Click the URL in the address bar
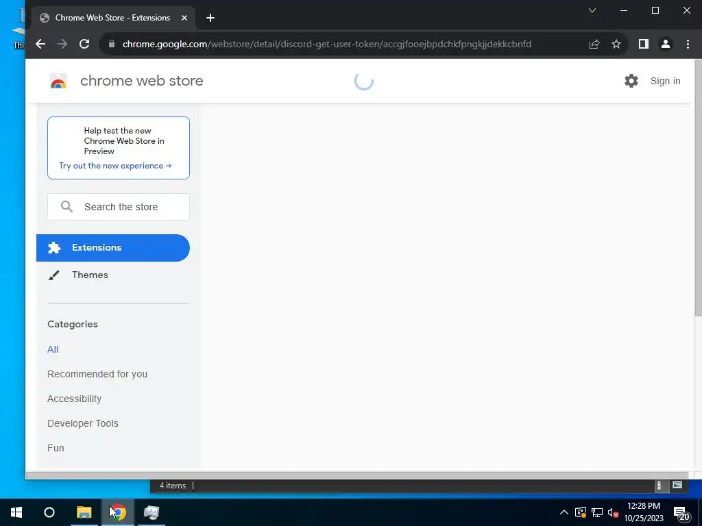 pyautogui.click(x=327, y=44)
